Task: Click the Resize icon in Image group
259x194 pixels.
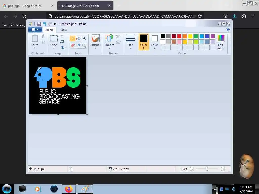Action: (62, 42)
